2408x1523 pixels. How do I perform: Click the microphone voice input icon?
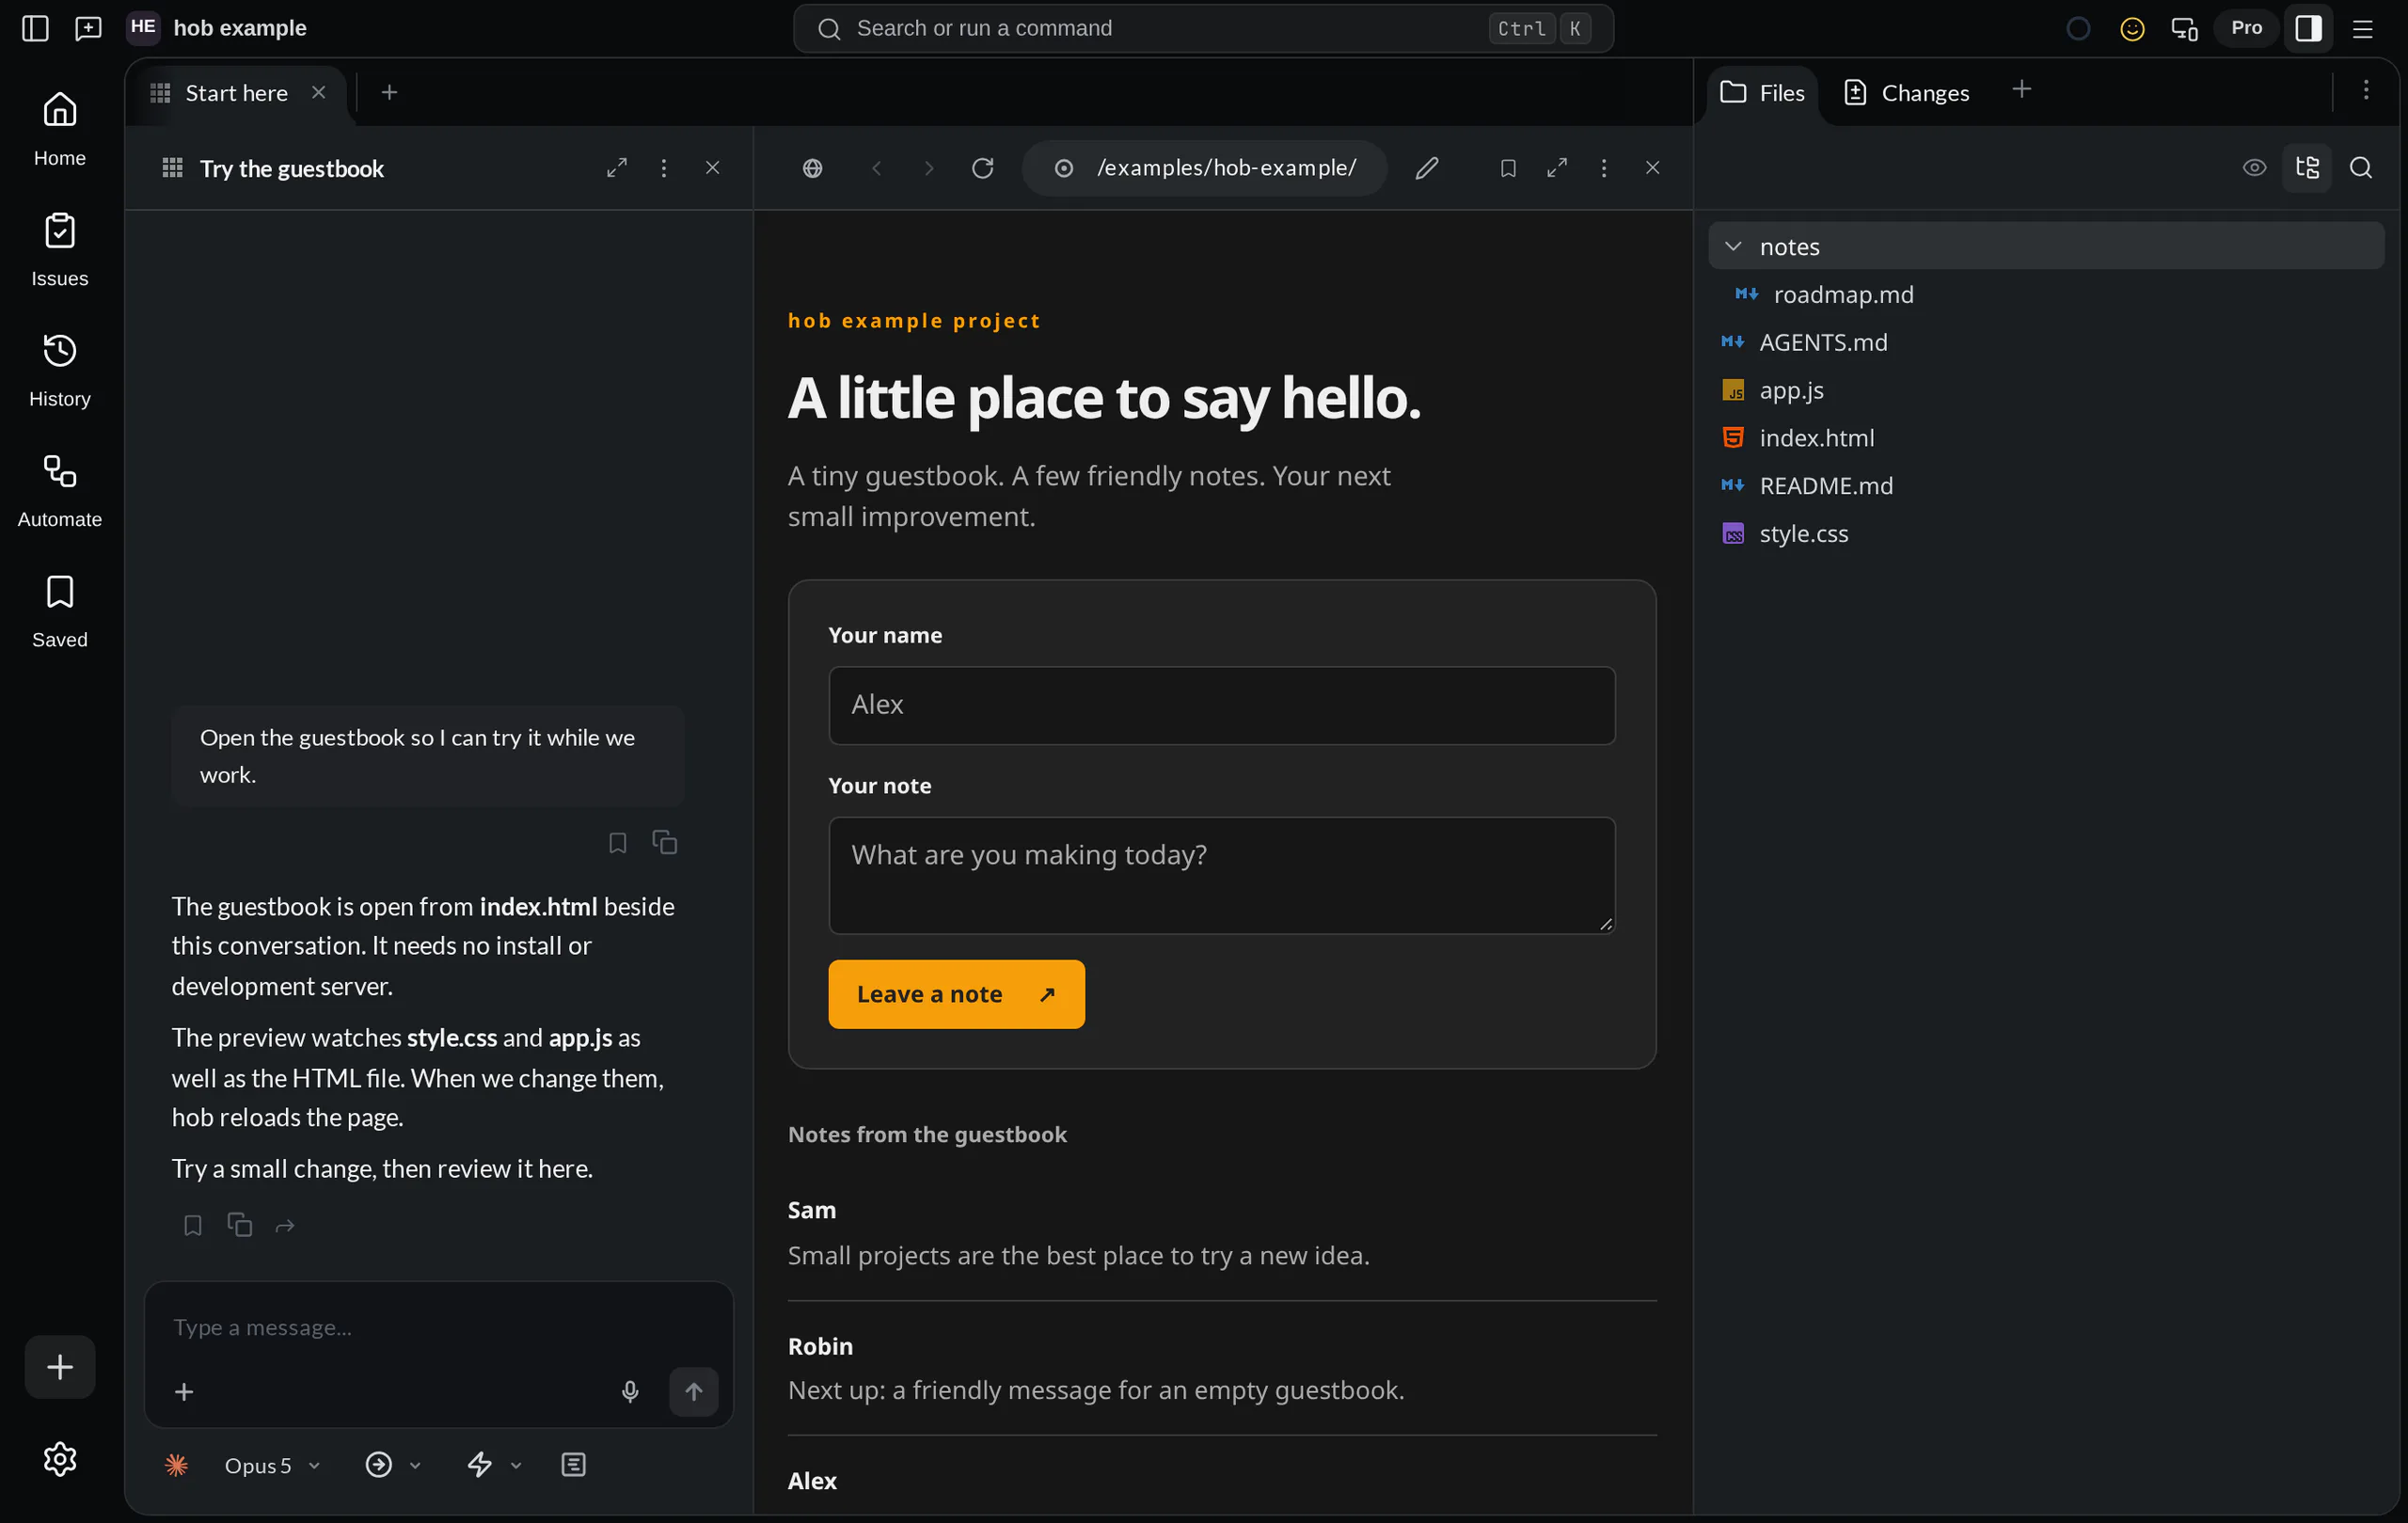(630, 1391)
